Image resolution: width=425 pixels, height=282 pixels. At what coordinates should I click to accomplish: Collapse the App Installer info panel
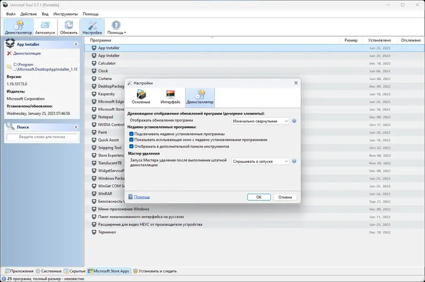click(x=76, y=44)
